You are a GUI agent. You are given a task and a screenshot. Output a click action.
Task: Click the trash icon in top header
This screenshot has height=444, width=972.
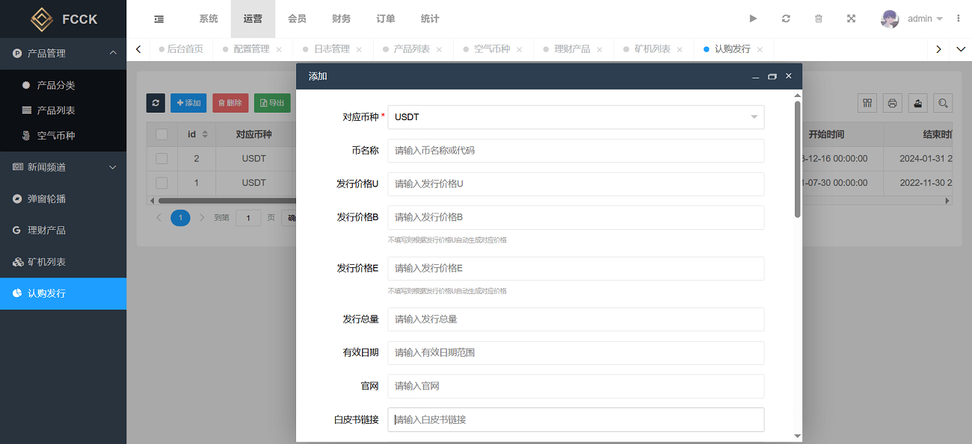point(819,19)
